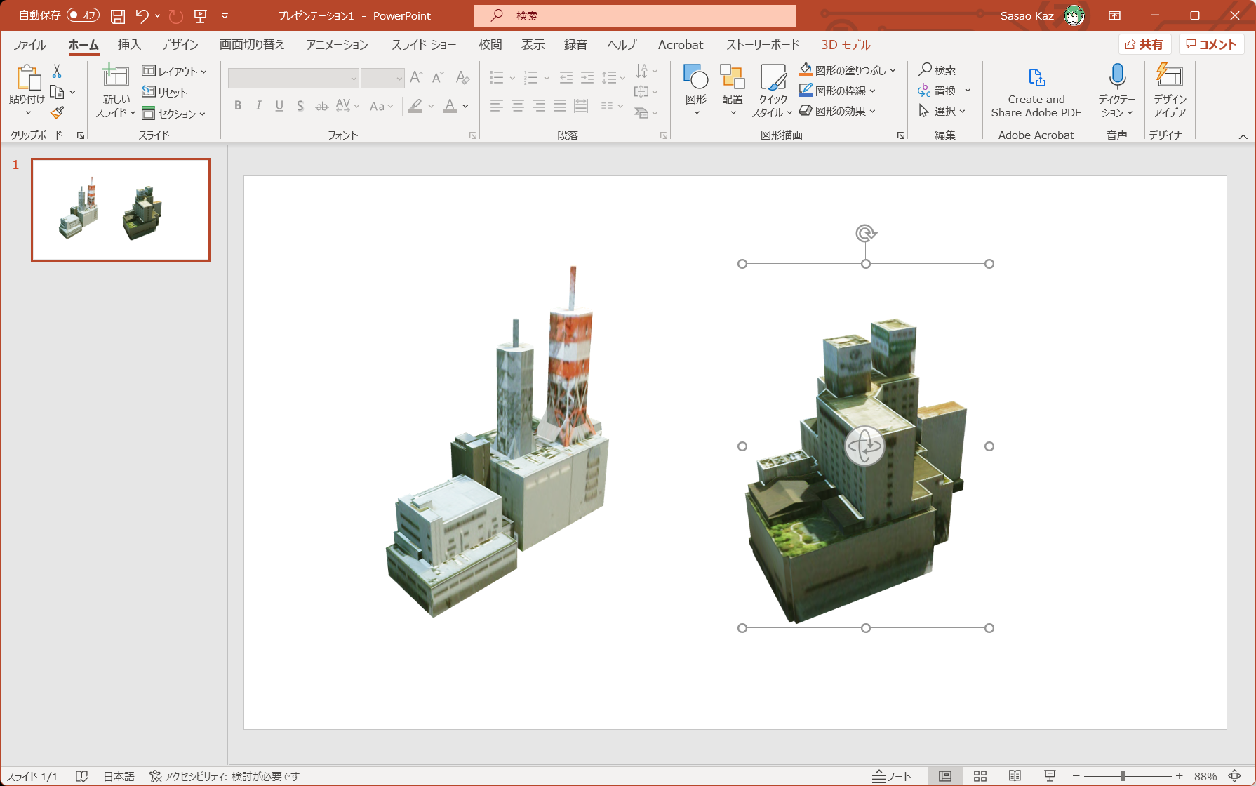Viewport: 1256px width, 786px height.
Task: Toggle the Notes pane in status bar
Action: point(892,775)
